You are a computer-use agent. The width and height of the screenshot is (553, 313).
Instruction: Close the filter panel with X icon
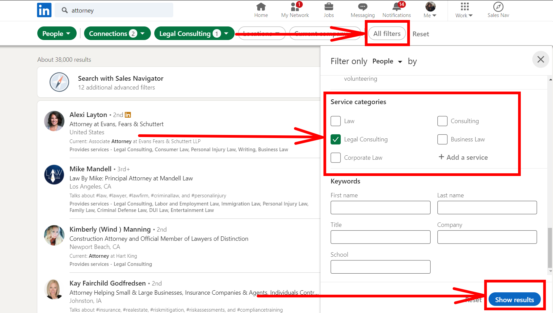540,59
